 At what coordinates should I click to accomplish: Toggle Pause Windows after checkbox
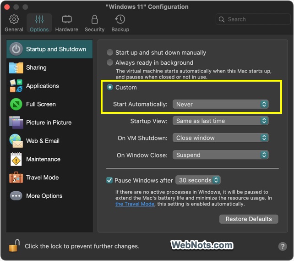coord(109,180)
